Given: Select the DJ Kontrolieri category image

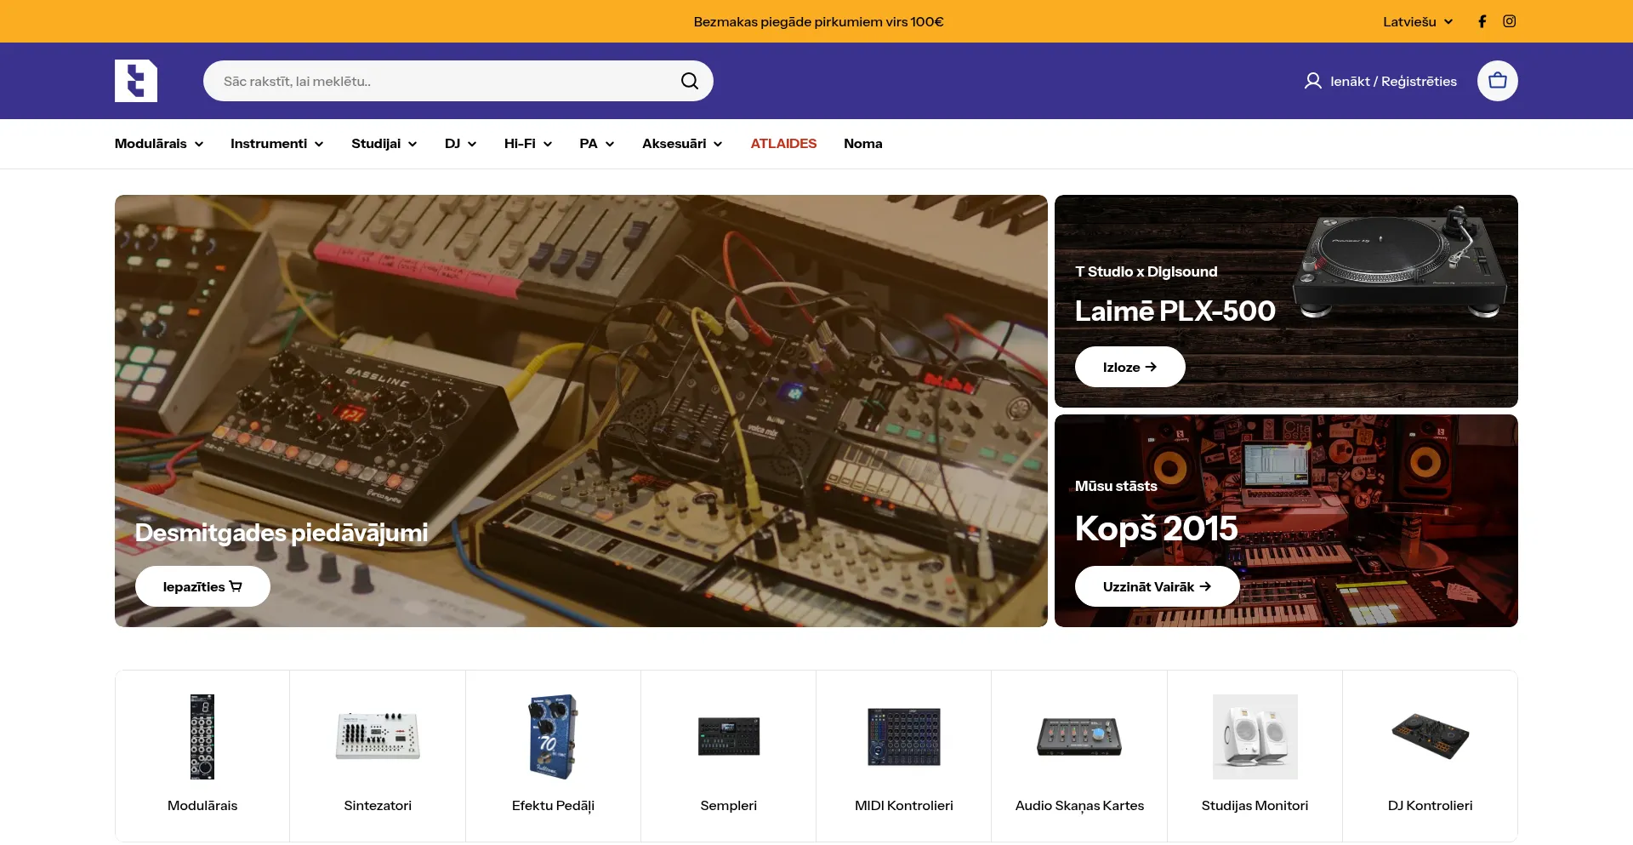Looking at the screenshot, I should tap(1430, 736).
